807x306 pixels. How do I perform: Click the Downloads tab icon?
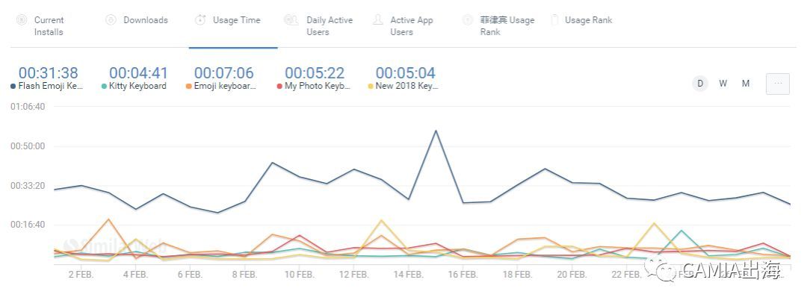click(111, 20)
